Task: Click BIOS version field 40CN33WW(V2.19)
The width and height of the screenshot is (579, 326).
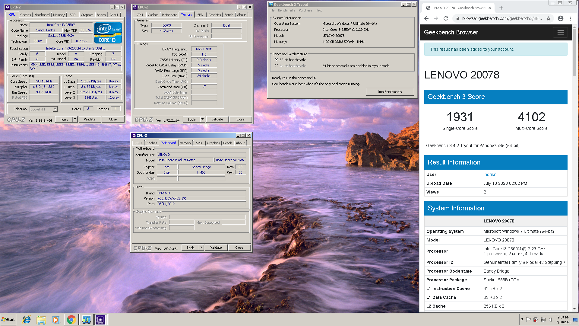Action: point(201,198)
